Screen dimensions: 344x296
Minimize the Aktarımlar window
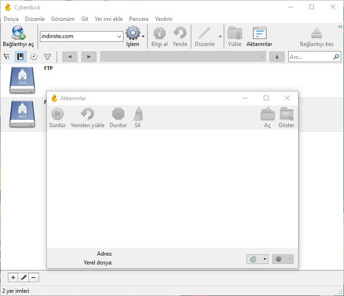pyautogui.click(x=245, y=98)
